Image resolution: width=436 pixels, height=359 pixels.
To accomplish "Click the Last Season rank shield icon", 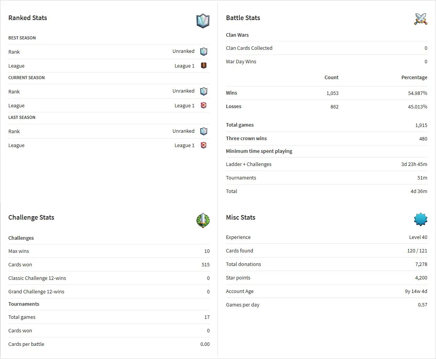I will tap(204, 131).
